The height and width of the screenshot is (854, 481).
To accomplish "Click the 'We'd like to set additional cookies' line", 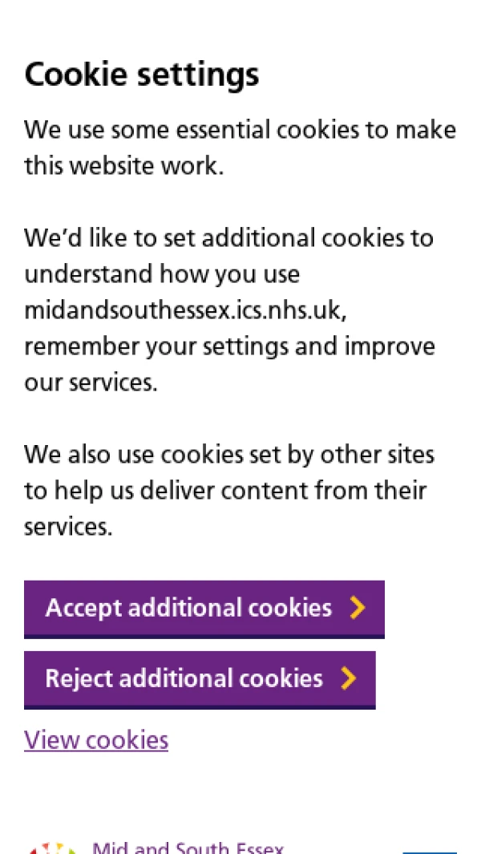I will pos(228,238).
